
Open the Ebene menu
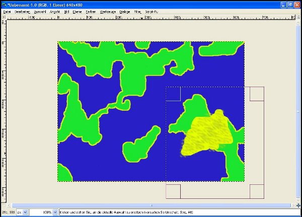click(77, 12)
